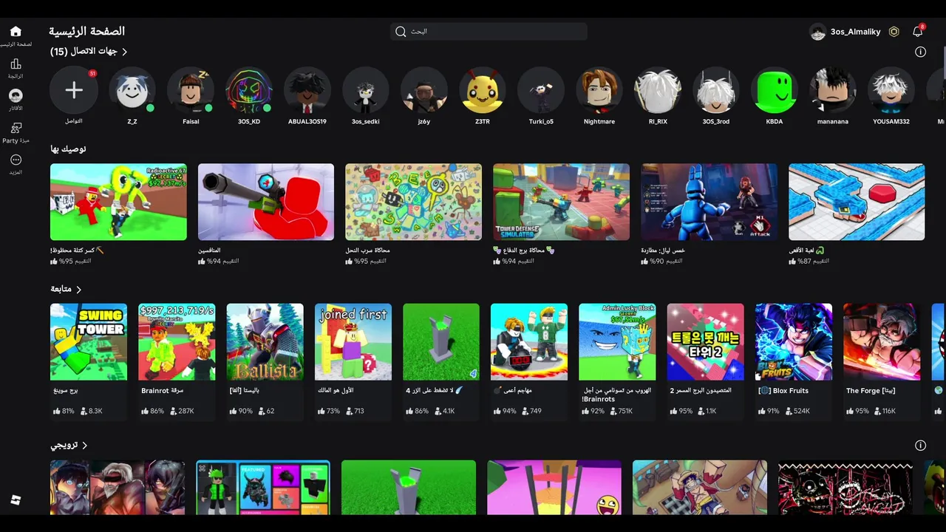Open the blue snake game thumbnail
The height and width of the screenshot is (532, 946).
[857, 202]
